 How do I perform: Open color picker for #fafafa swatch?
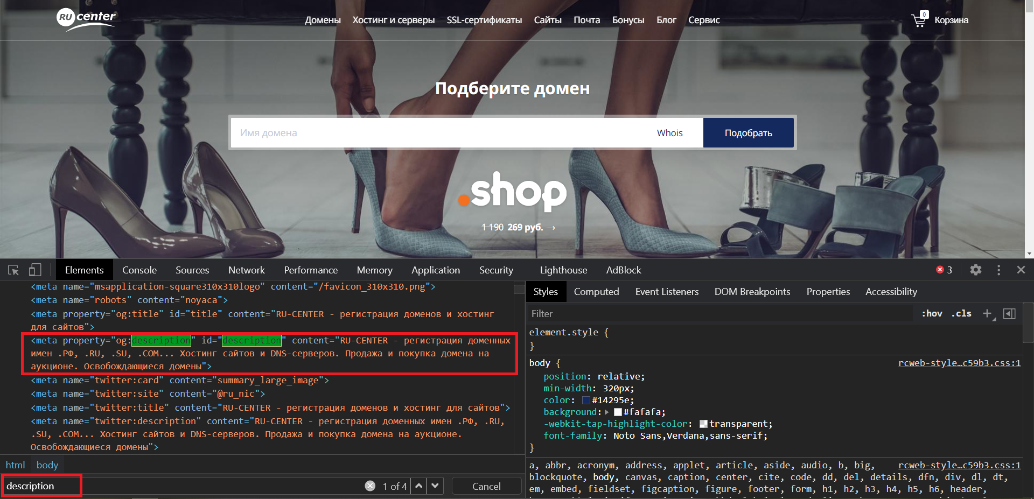click(618, 412)
